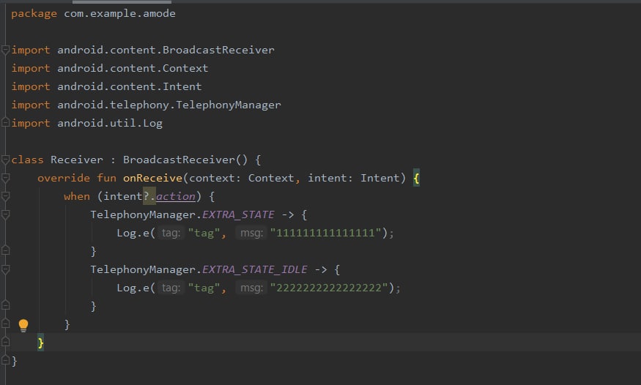Click the fun keyword
Screen dimensions: 641x385
106,178
